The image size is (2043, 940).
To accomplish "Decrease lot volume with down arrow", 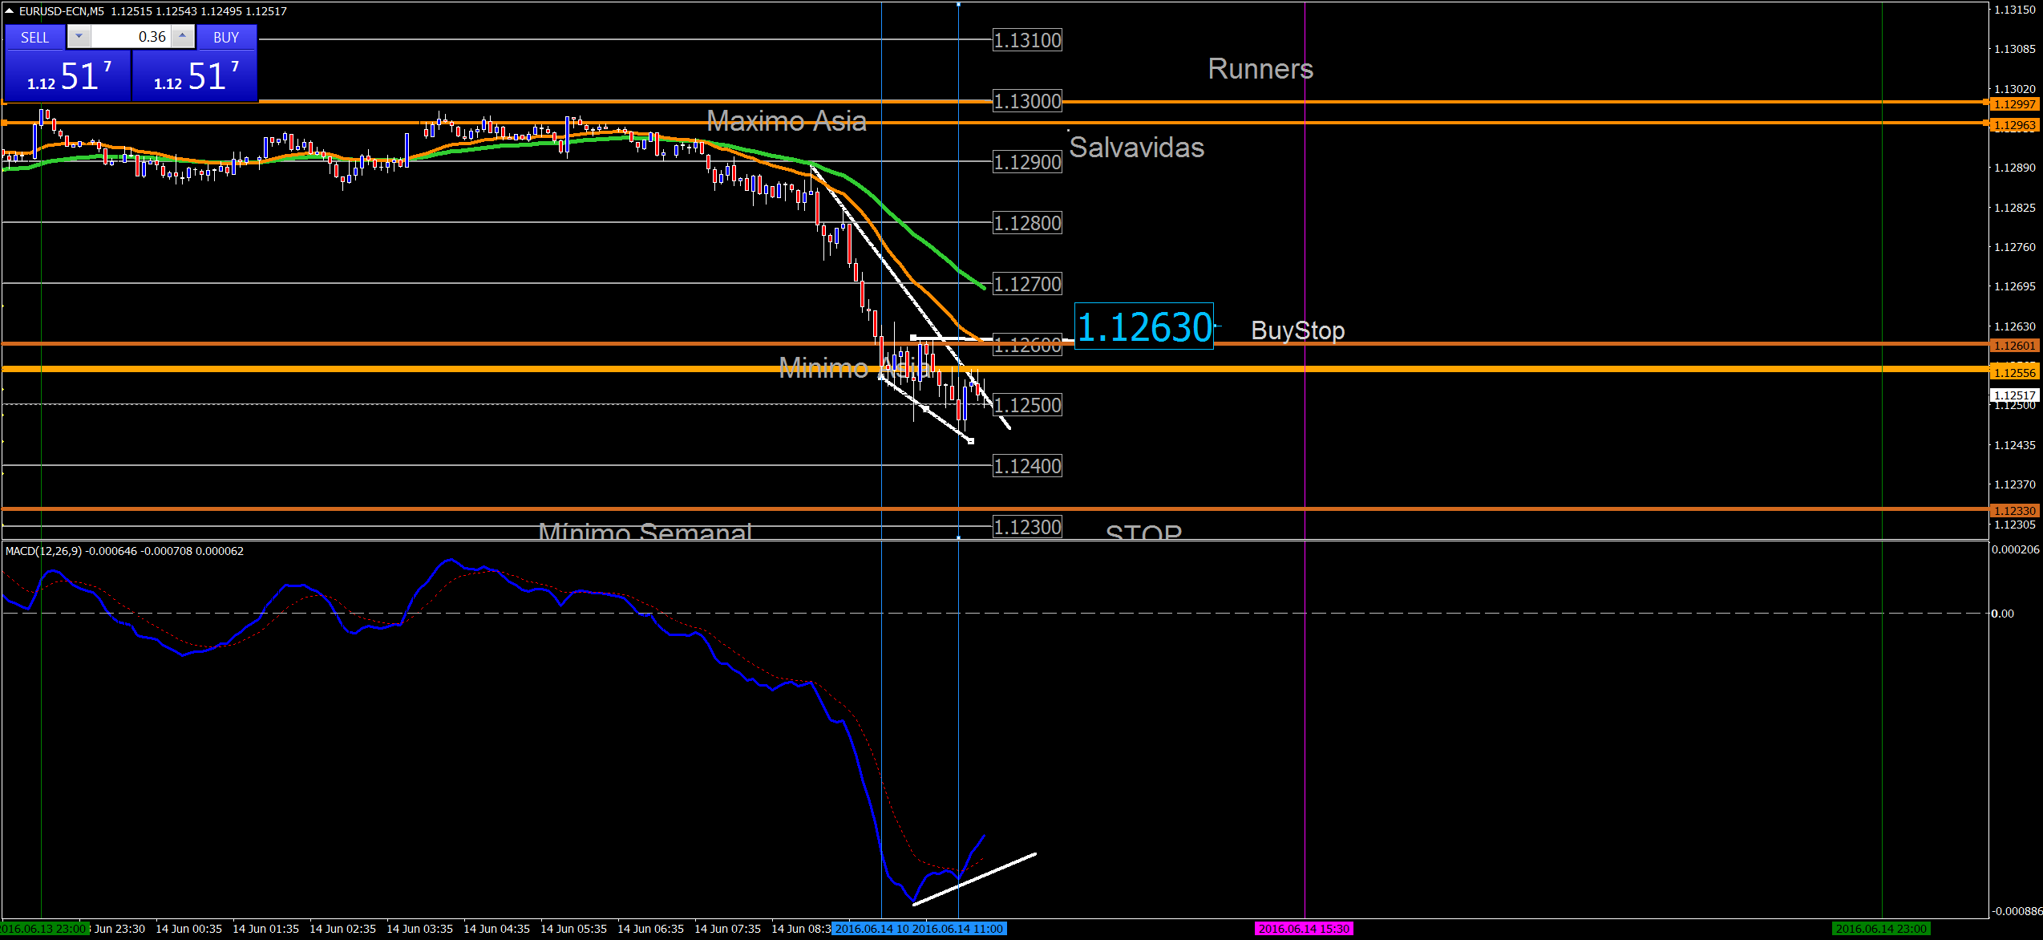I will coord(79,37).
